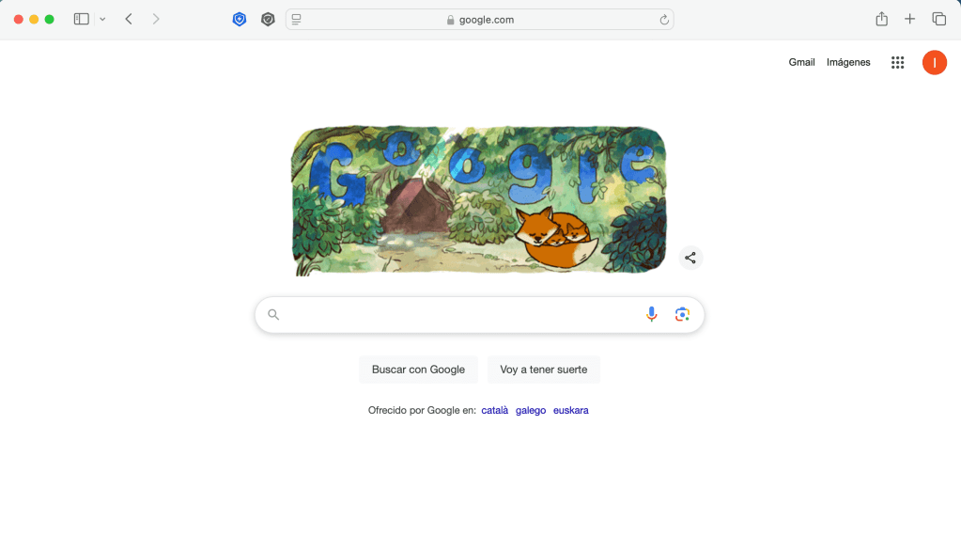
Task: Go back to the previous page
Action: click(x=129, y=19)
